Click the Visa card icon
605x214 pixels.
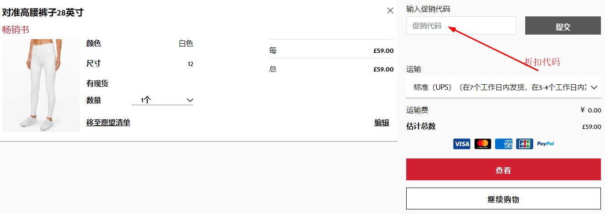click(461, 144)
